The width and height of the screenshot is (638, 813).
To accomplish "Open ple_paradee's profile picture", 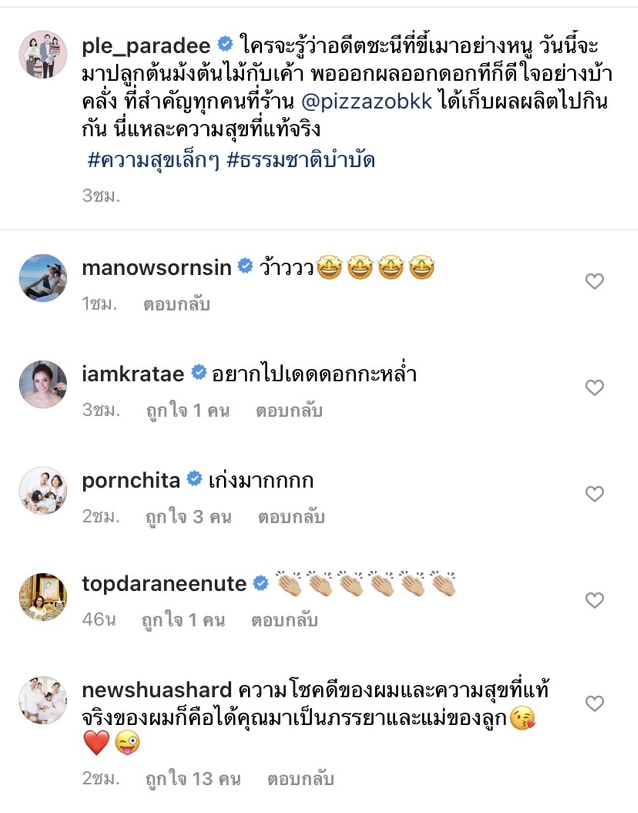I will tap(43, 54).
